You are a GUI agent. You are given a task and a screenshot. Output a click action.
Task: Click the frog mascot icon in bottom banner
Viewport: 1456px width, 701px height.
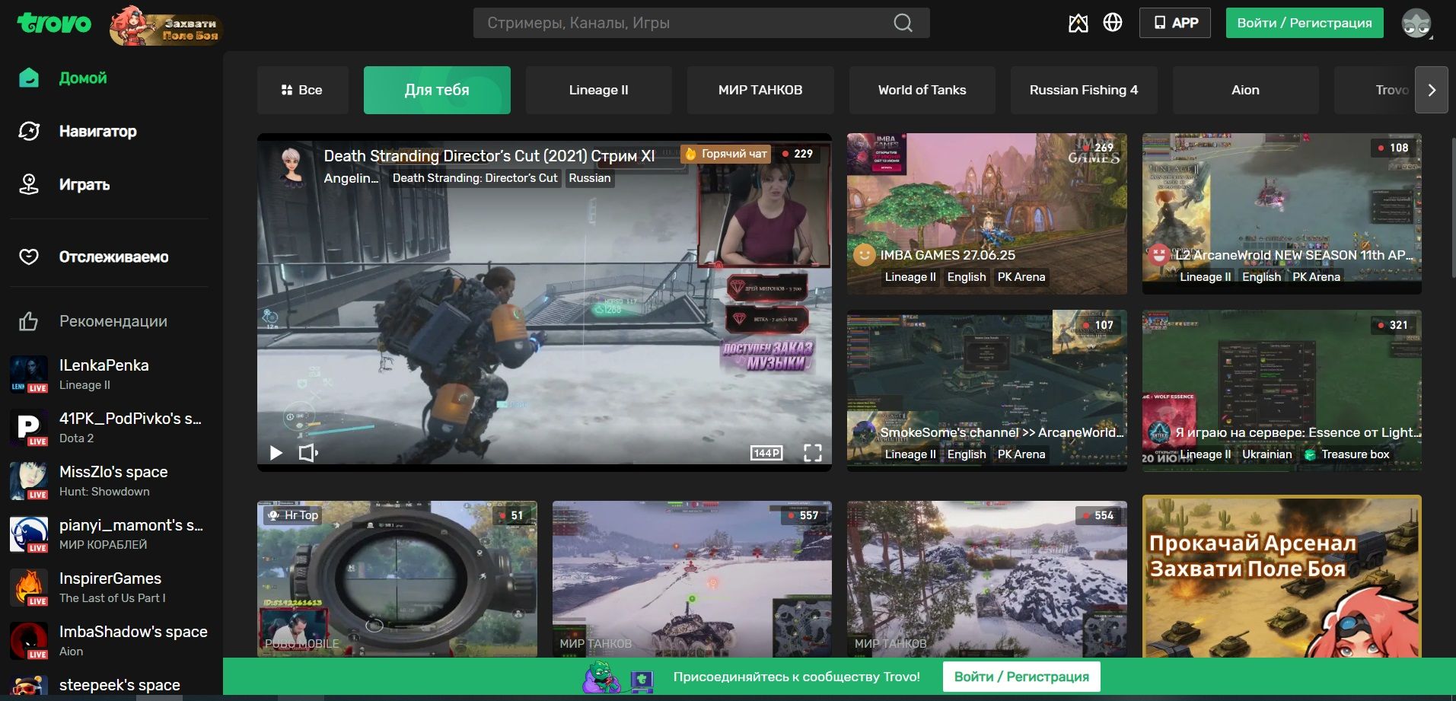point(601,677)
